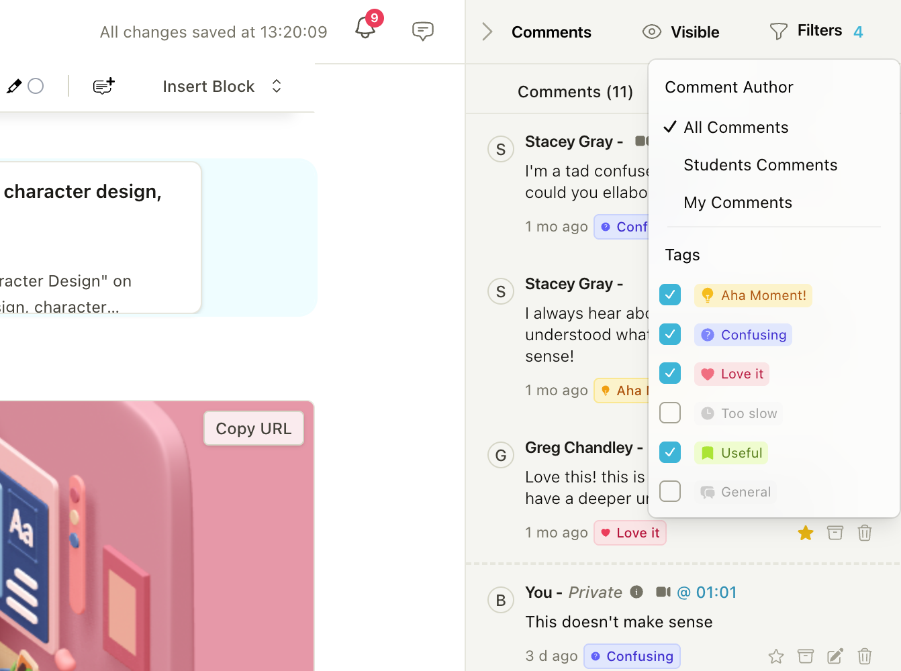The width and height of the screenshot is (901, 671).
Task: Open the notifications bell
Action: [x=365, y=28]
